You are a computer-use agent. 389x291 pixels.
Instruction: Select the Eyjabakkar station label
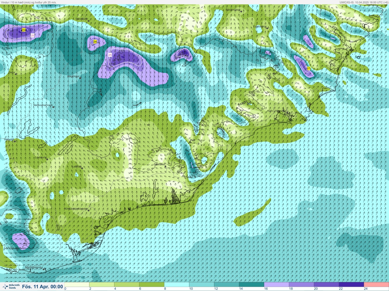pos(260,27)
